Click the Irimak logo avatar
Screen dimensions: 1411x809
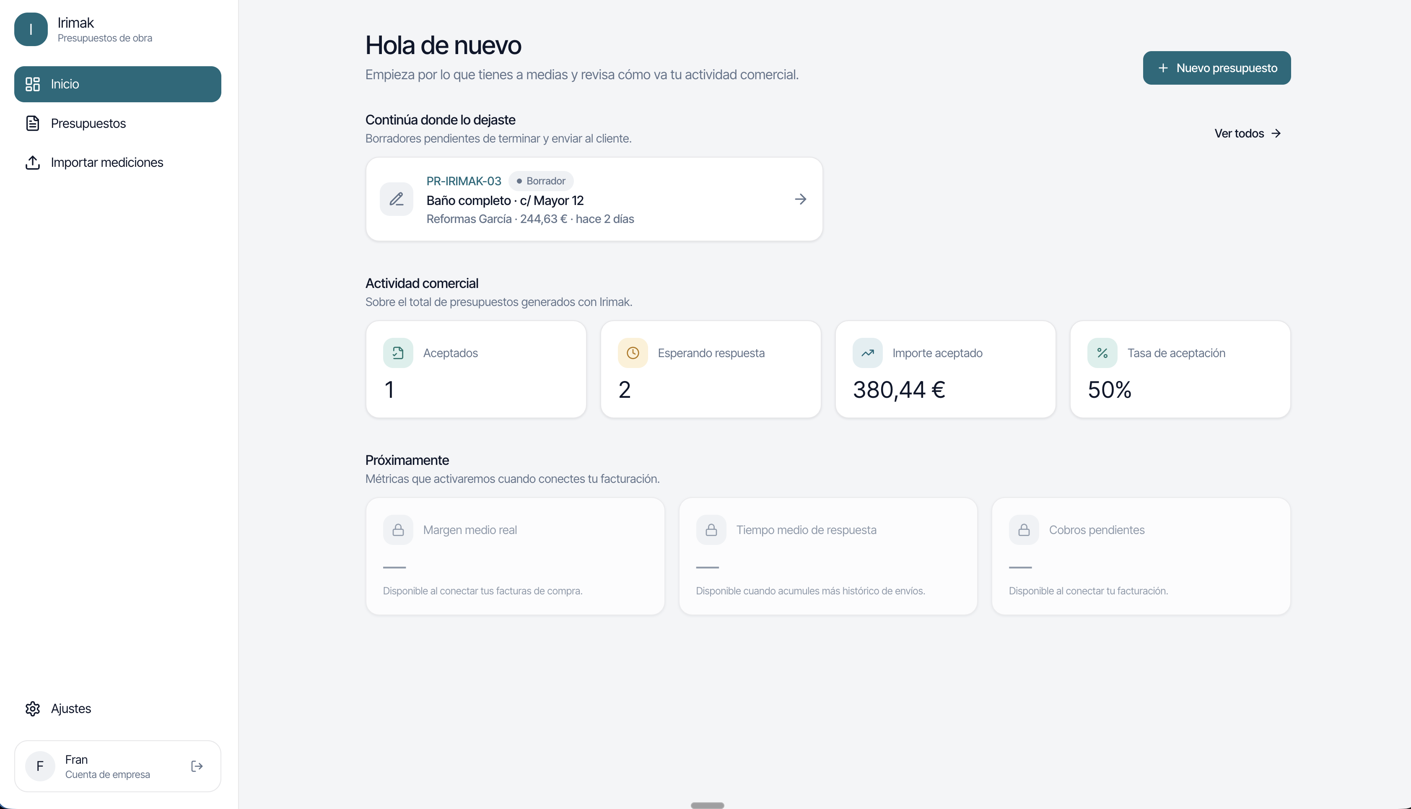tap(31, 29)
